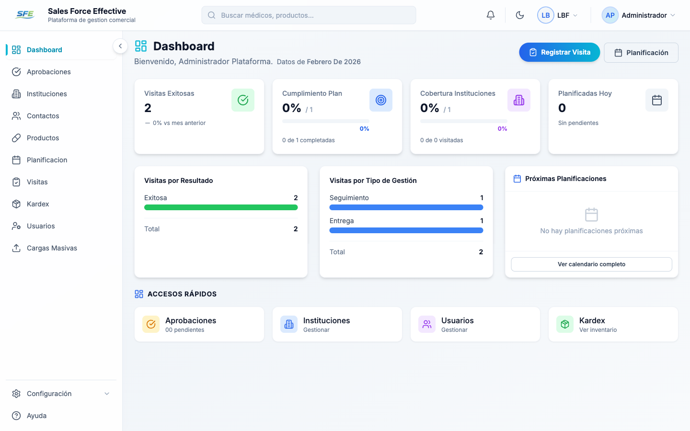Click the Usuarios icon under Accesos Rápidos
Screen dimensions: 690x431
[427, 324]
